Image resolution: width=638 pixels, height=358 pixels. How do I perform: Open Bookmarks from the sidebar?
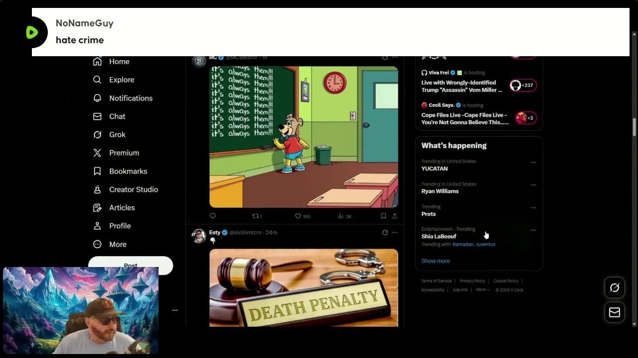pos(120,171)
